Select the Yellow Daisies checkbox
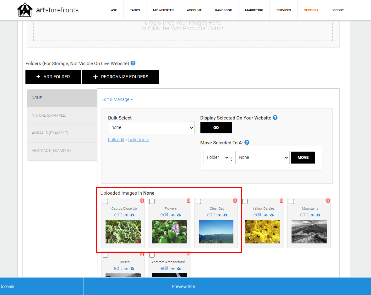 coord(245,201)
